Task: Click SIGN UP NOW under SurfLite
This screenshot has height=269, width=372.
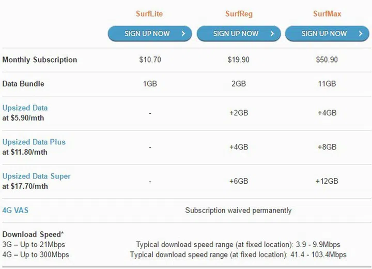Action: pyautogui.click(x=147, y=34)
